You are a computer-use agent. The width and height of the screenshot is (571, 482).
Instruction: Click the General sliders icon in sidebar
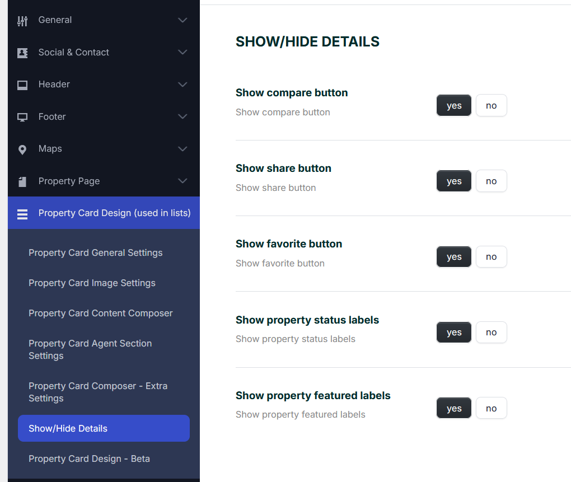(x=22, y=21)
